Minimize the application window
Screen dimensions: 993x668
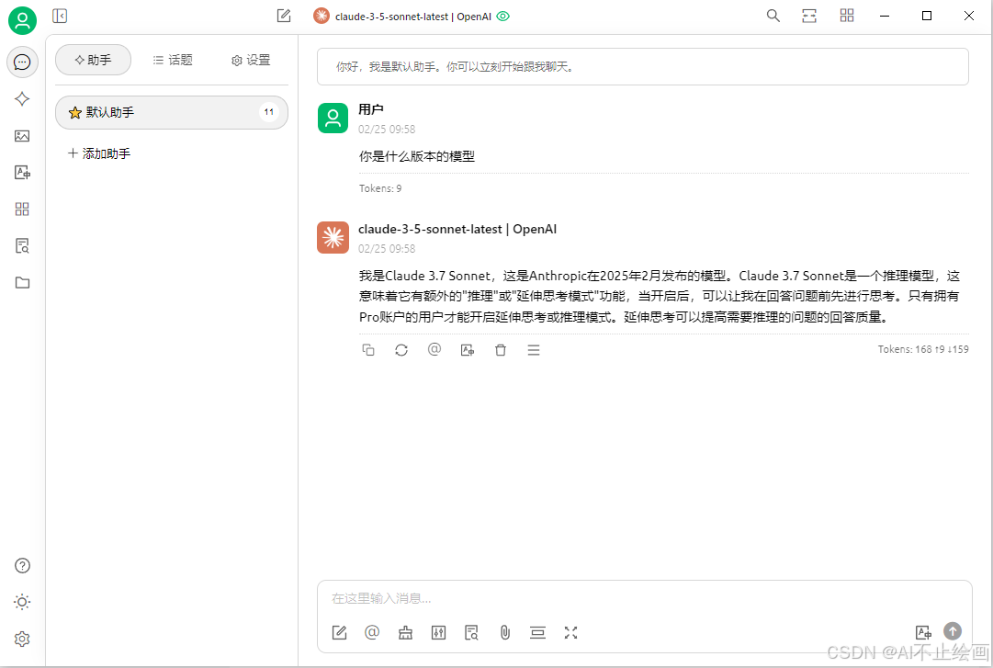[x=885, y=16]
